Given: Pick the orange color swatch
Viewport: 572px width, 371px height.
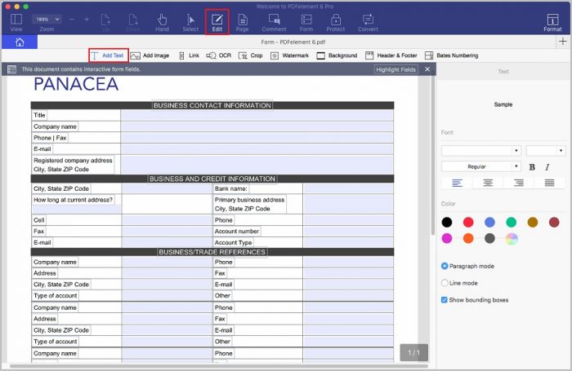Looking at the screenshot, I should [468, 238].
